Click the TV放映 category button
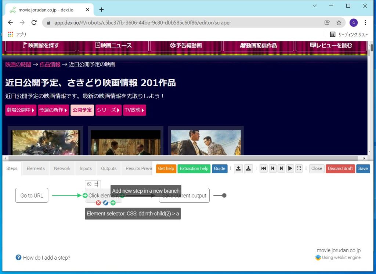 point(134,110)
